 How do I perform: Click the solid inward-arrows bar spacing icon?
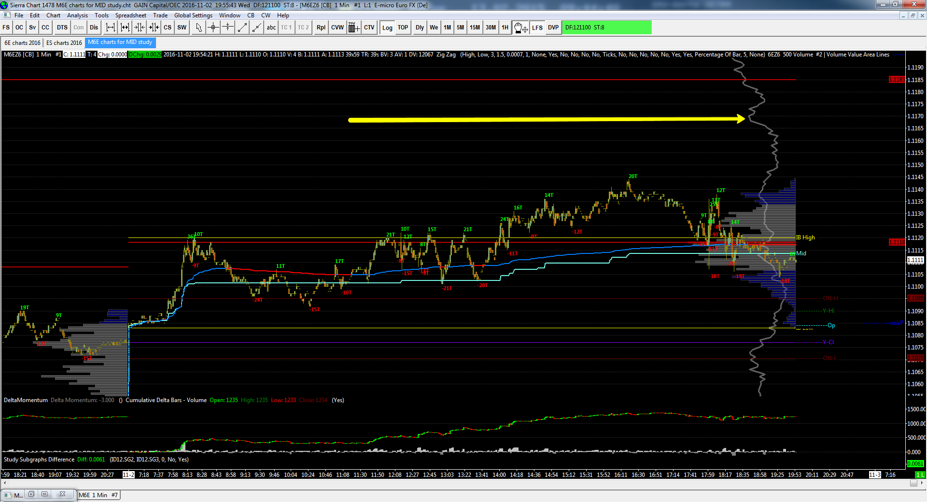pos(154,28)
